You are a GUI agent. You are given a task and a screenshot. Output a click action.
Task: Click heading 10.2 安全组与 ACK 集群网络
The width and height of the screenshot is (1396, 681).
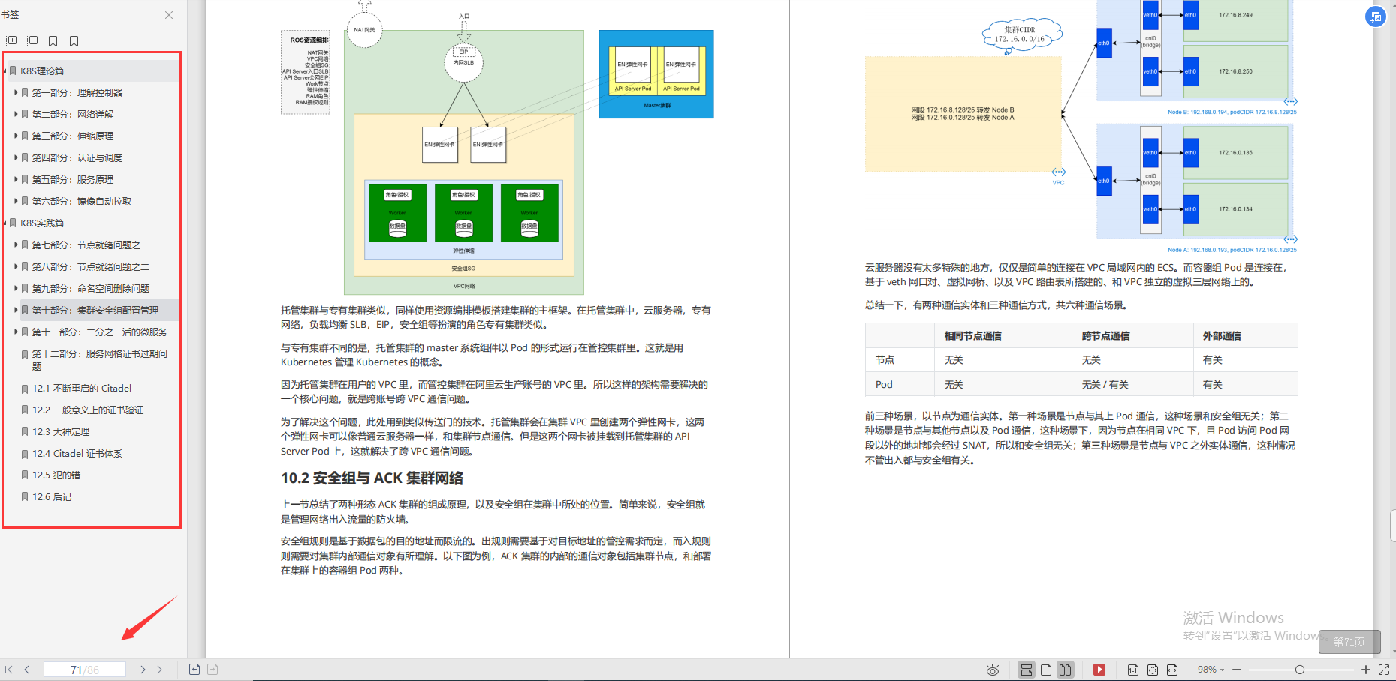tap(372, 478)
